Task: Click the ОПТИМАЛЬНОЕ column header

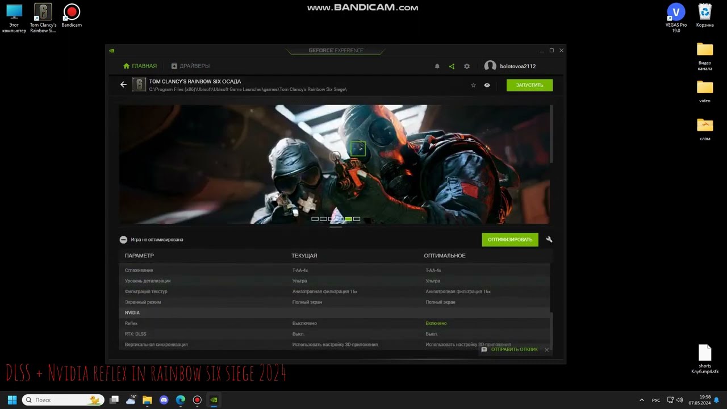Action: pyautogui.click(x=445, y=256)
